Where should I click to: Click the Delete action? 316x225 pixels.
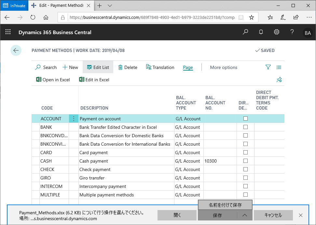pyautogui.click(x=128, y=67)
